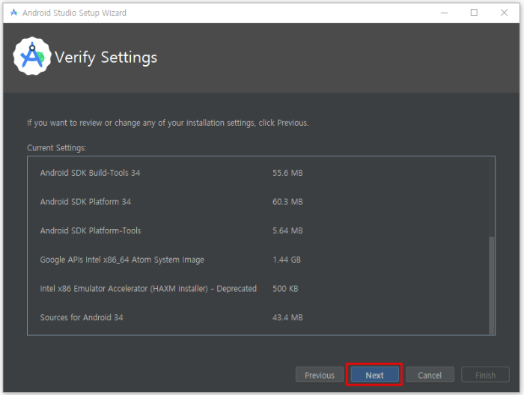Click the 5.64 MB size value
The width and height of the screenshot is (524, 395).
pyautogui.click(x=287, y=230)
